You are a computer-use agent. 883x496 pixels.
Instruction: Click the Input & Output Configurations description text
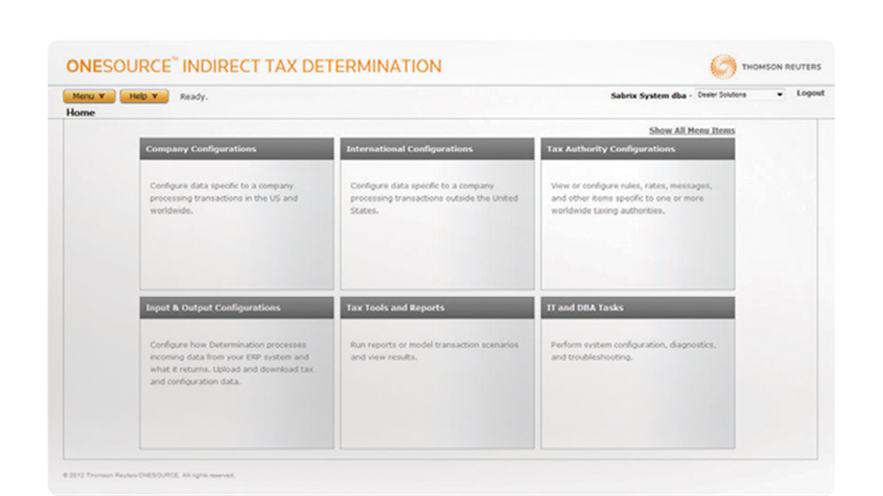click(x=231, y=364)
